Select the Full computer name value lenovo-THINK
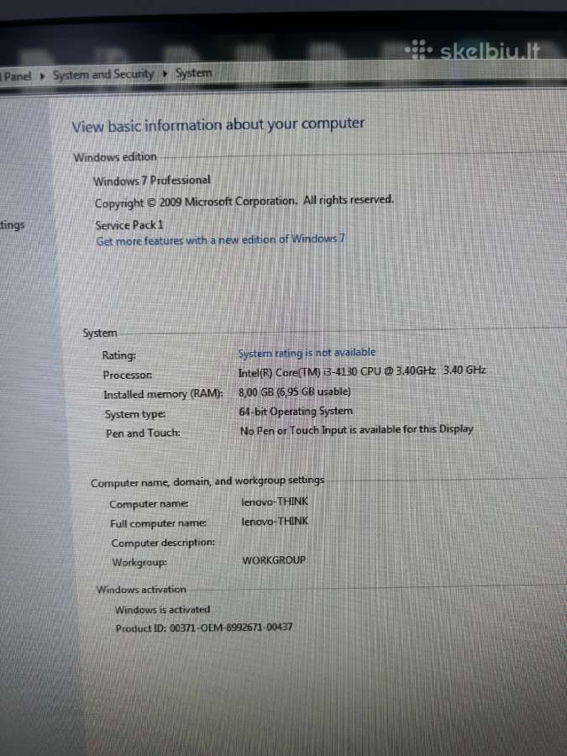This screenshot has width=567, height=756. point(275,521)
